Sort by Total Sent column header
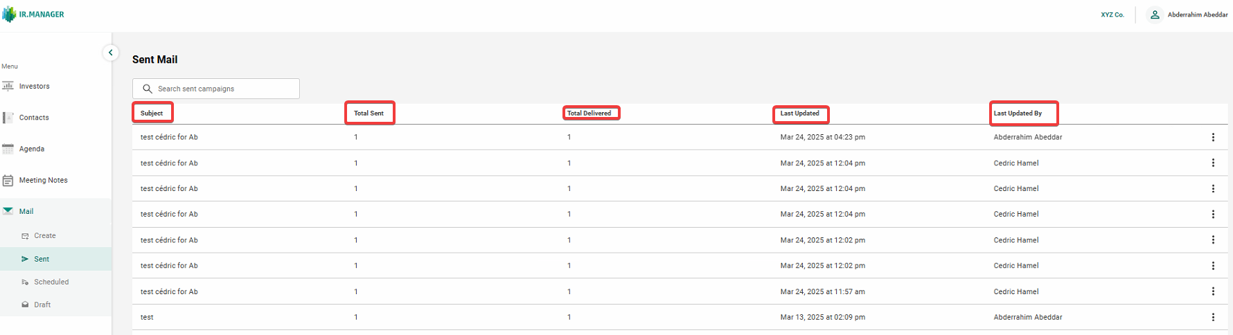Viewport: 1233px width, 335px height. (369, 113)
